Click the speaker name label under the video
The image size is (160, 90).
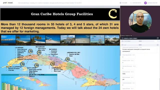[127, 35]
